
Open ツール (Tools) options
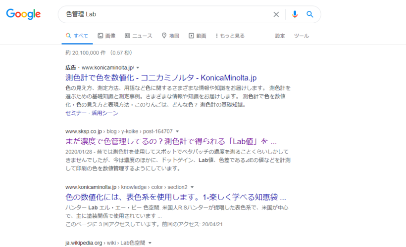pyautogui.click(x=302, y=36)
